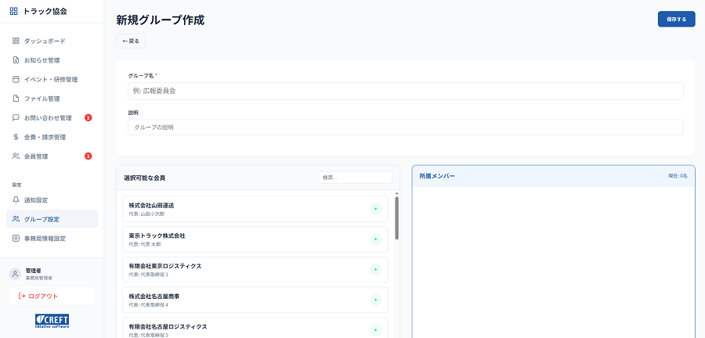The image size is (705, 338).
Task: Open the ダッシュボード page
Action: pos(45,41)
